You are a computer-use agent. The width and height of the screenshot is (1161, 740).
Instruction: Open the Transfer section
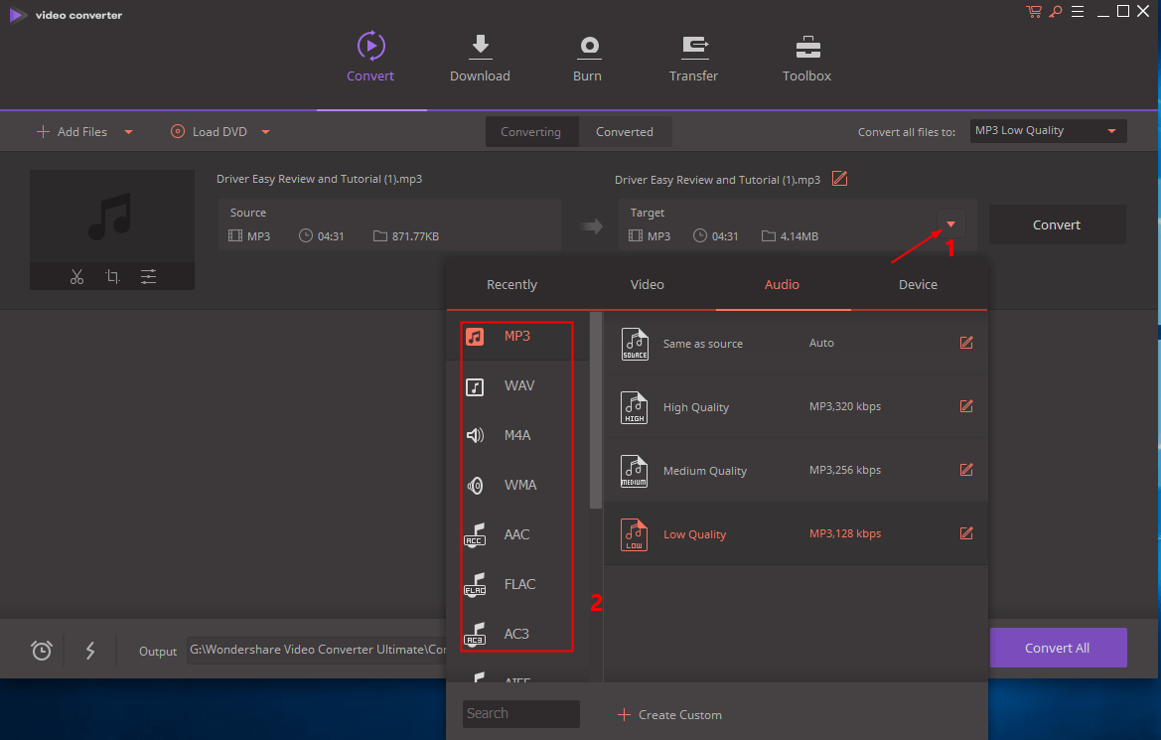[694, 58]
